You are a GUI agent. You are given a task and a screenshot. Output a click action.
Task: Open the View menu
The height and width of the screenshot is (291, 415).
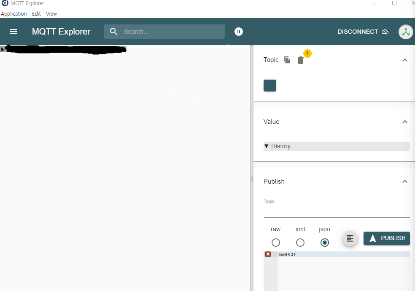pos(51,14)
